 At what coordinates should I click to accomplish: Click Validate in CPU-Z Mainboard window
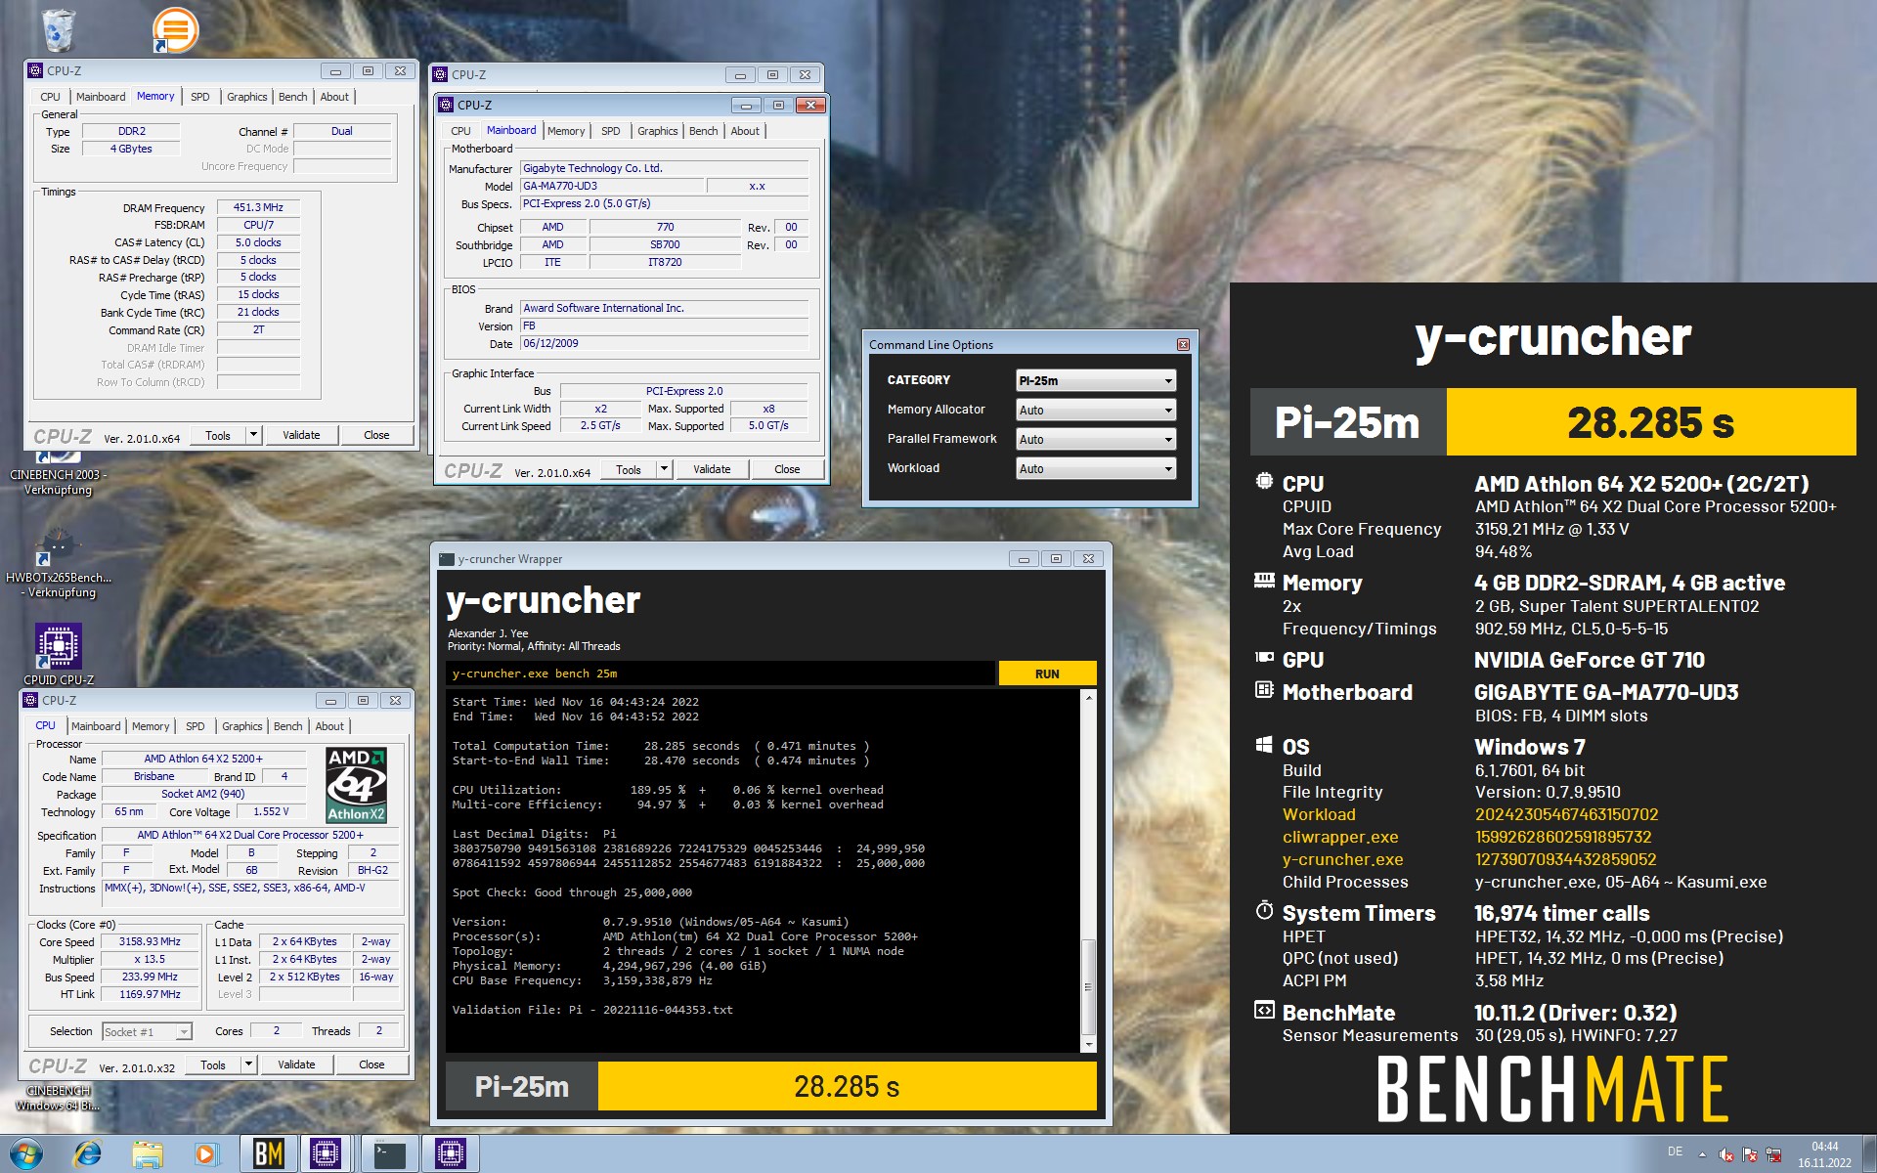coord(712,469)
